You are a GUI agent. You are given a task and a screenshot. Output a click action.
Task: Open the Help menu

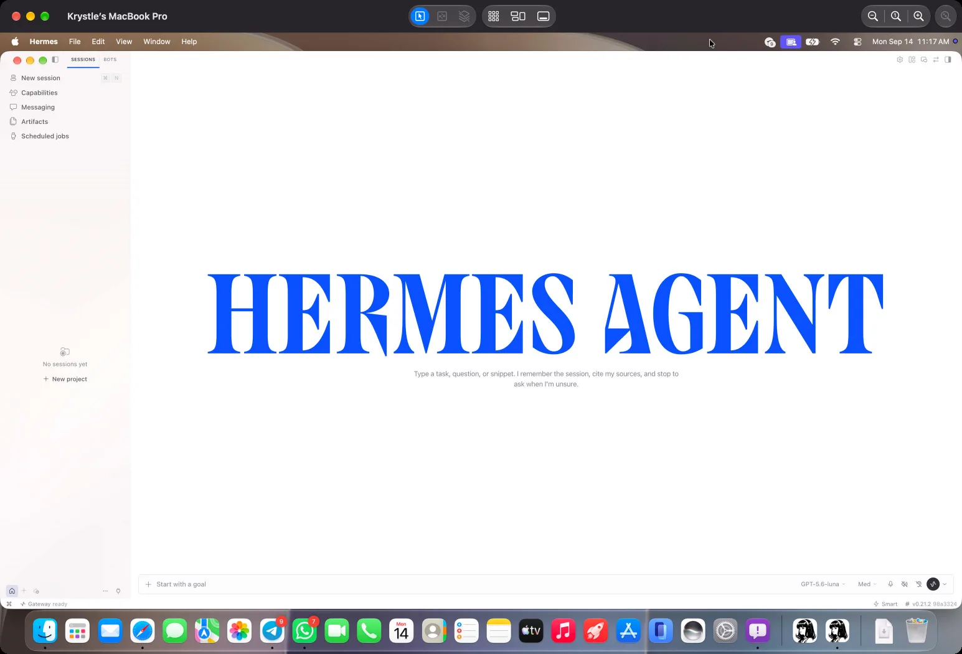[189, 42]
